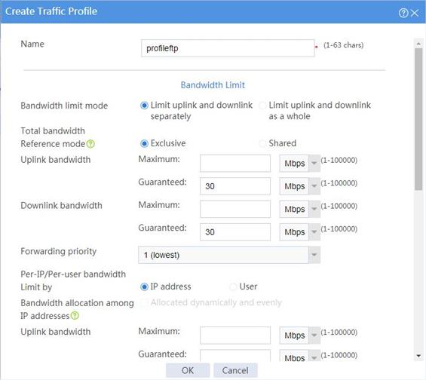Viewport: 426px width, 380px height.
Task: Select Limit uplink and downlink as a whole
Action: [x=262, y=106]
